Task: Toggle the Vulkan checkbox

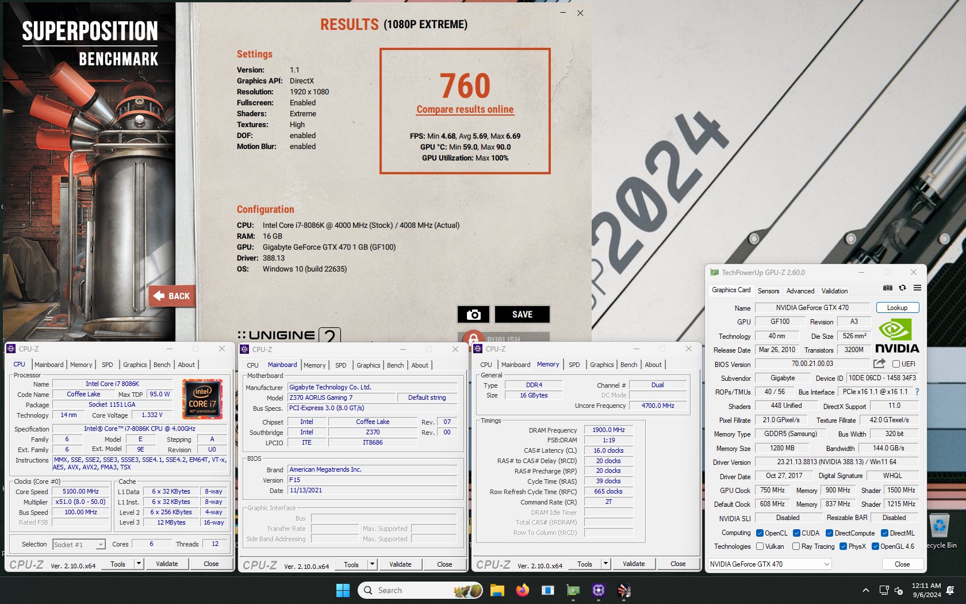Action: click(760, 546)
